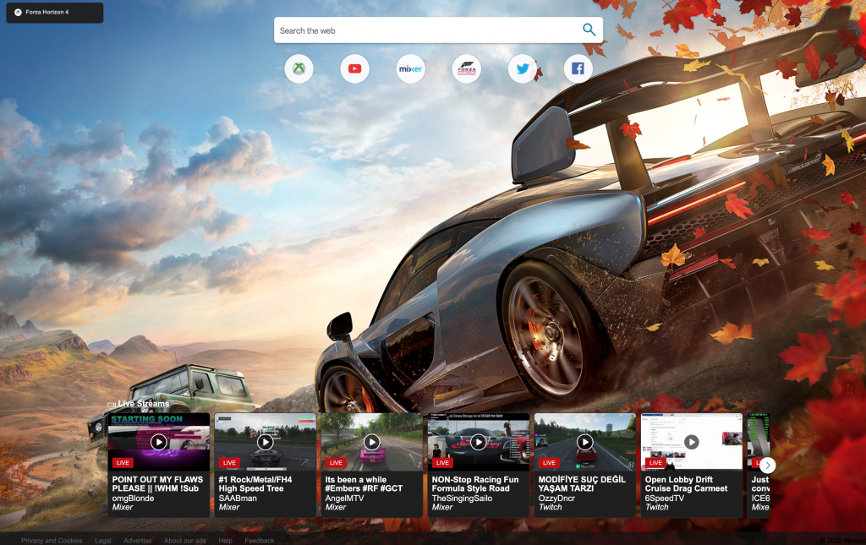Open the Mixer shortcut icon
The height and width of the screenshot is (545, 866).
click(411, 69)
